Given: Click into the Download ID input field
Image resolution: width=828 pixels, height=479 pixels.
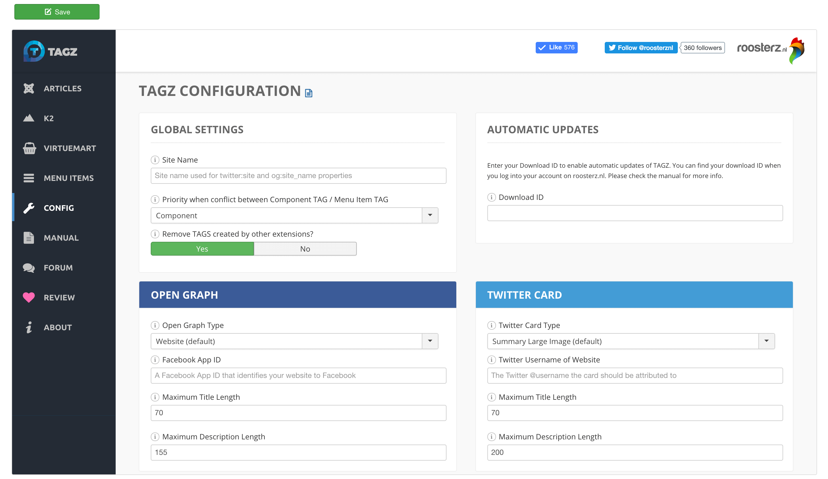Looking at the screenshot, I should [635, 213].
